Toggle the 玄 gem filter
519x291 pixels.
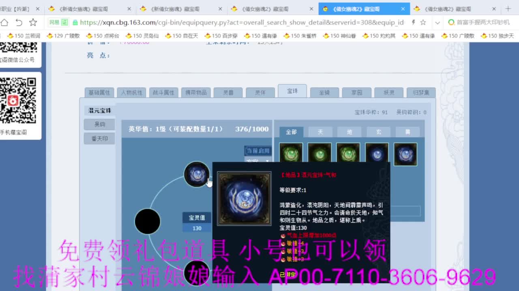[x=377, y=132]
